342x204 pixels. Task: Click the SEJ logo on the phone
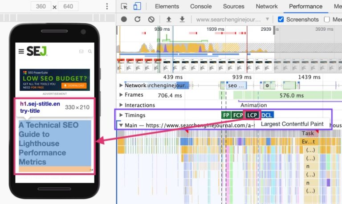pyautogui.click(x=37, y=51)
